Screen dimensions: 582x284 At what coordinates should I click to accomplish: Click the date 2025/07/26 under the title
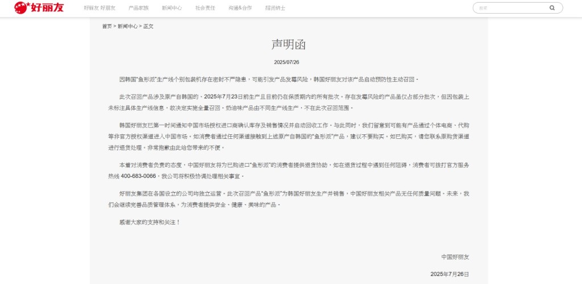pyautogui.click(x=286, y=62)
